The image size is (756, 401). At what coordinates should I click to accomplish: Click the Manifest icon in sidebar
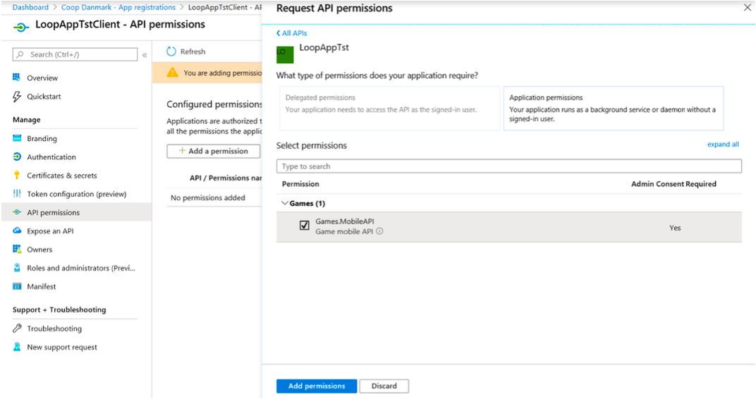click(17, 286)
